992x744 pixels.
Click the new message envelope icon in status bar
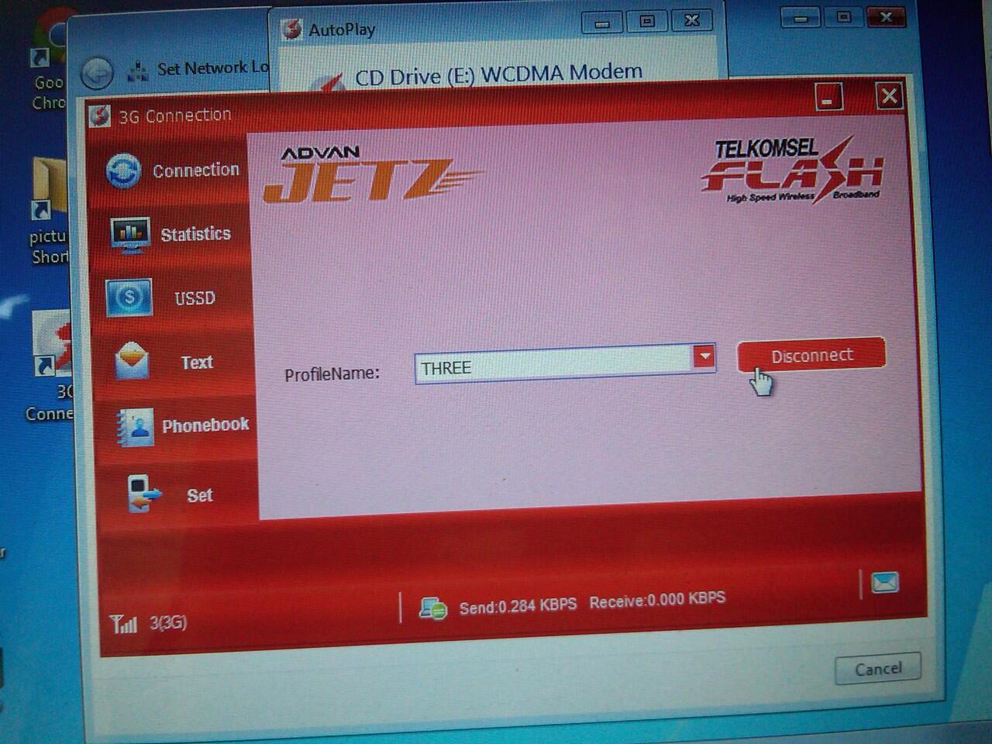pyautogui.click(x=884, y=582)
